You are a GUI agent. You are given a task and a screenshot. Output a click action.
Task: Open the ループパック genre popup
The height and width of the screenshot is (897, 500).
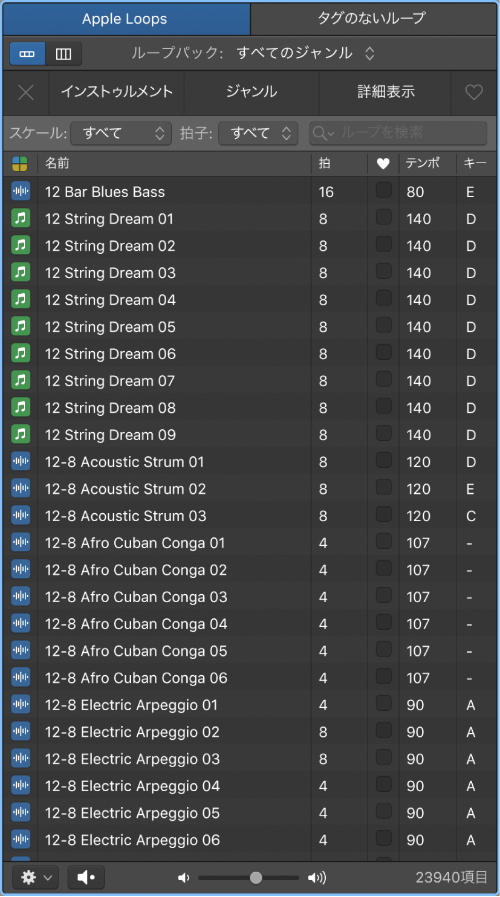(x=305, y=53)
